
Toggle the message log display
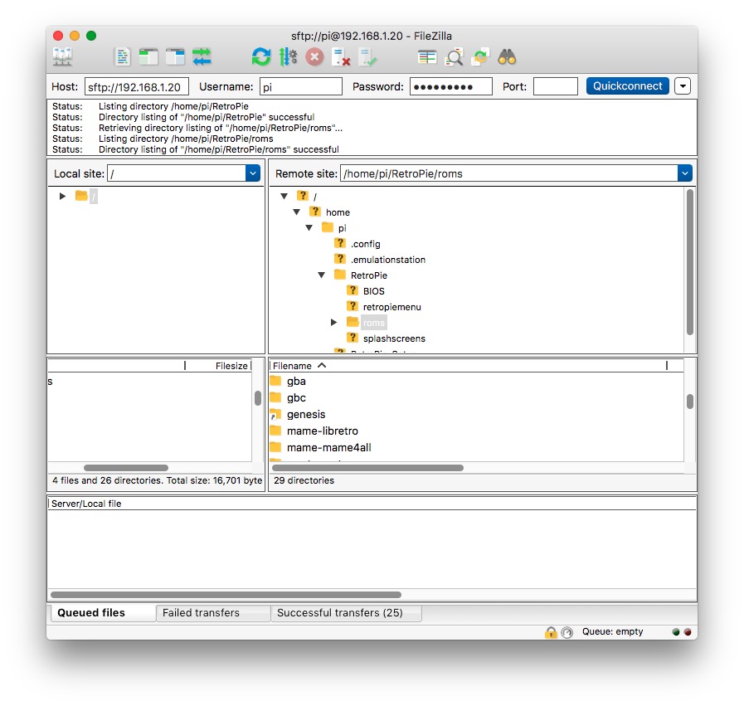pyautogui.click(x=123, y=57)
